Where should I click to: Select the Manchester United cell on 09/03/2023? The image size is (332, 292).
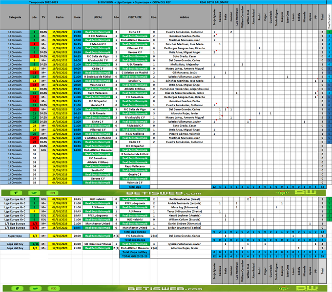[x=98, y=224]
